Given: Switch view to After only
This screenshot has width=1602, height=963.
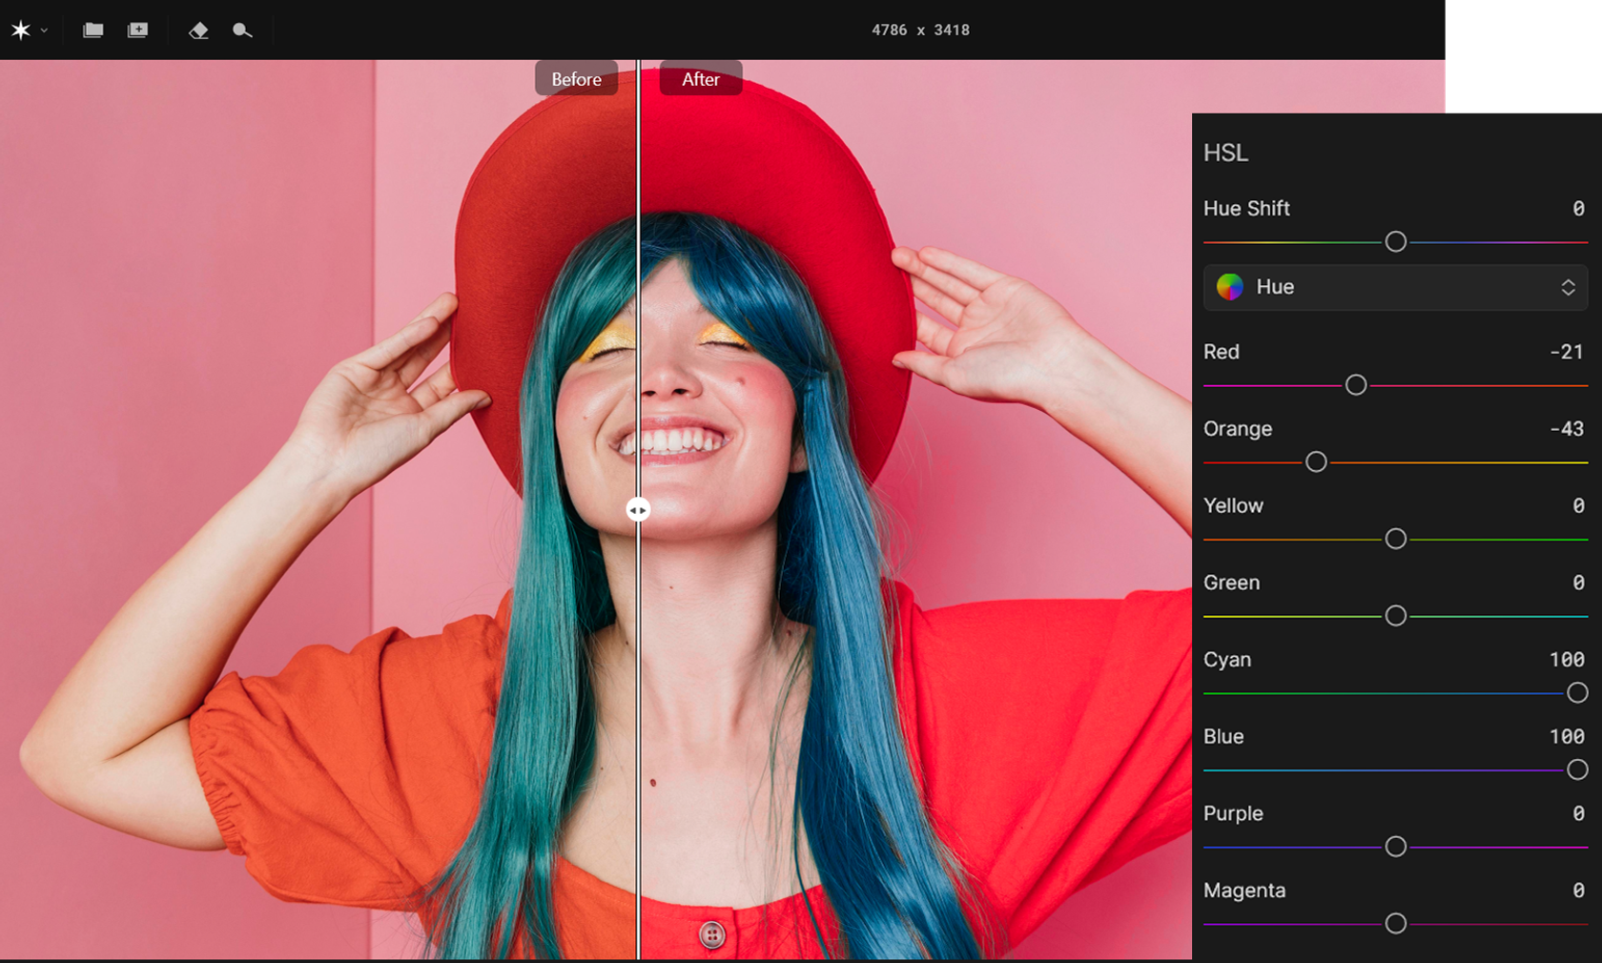Looking at the screenshot, I should 700,78.
